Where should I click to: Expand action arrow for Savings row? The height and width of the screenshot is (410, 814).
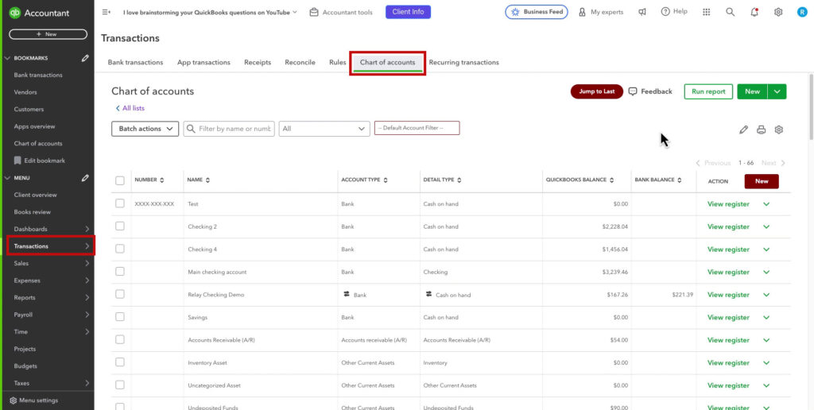766,317
